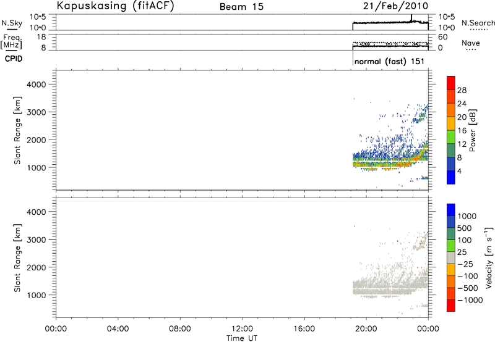495x342 pixels.
Task: Click the "CPID" label
Action: point(14,59)
